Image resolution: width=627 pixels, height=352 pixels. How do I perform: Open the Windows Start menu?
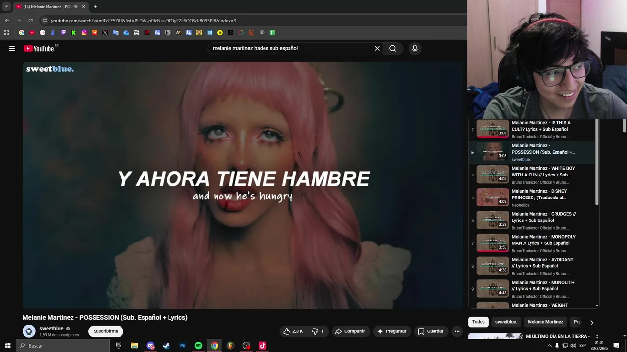click(x=7, y=346)
